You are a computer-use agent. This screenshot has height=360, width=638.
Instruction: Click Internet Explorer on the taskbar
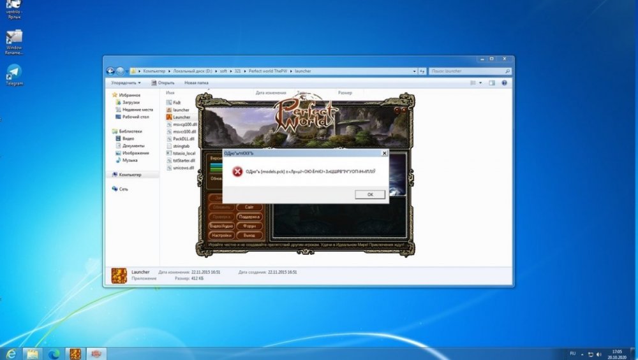11,353
